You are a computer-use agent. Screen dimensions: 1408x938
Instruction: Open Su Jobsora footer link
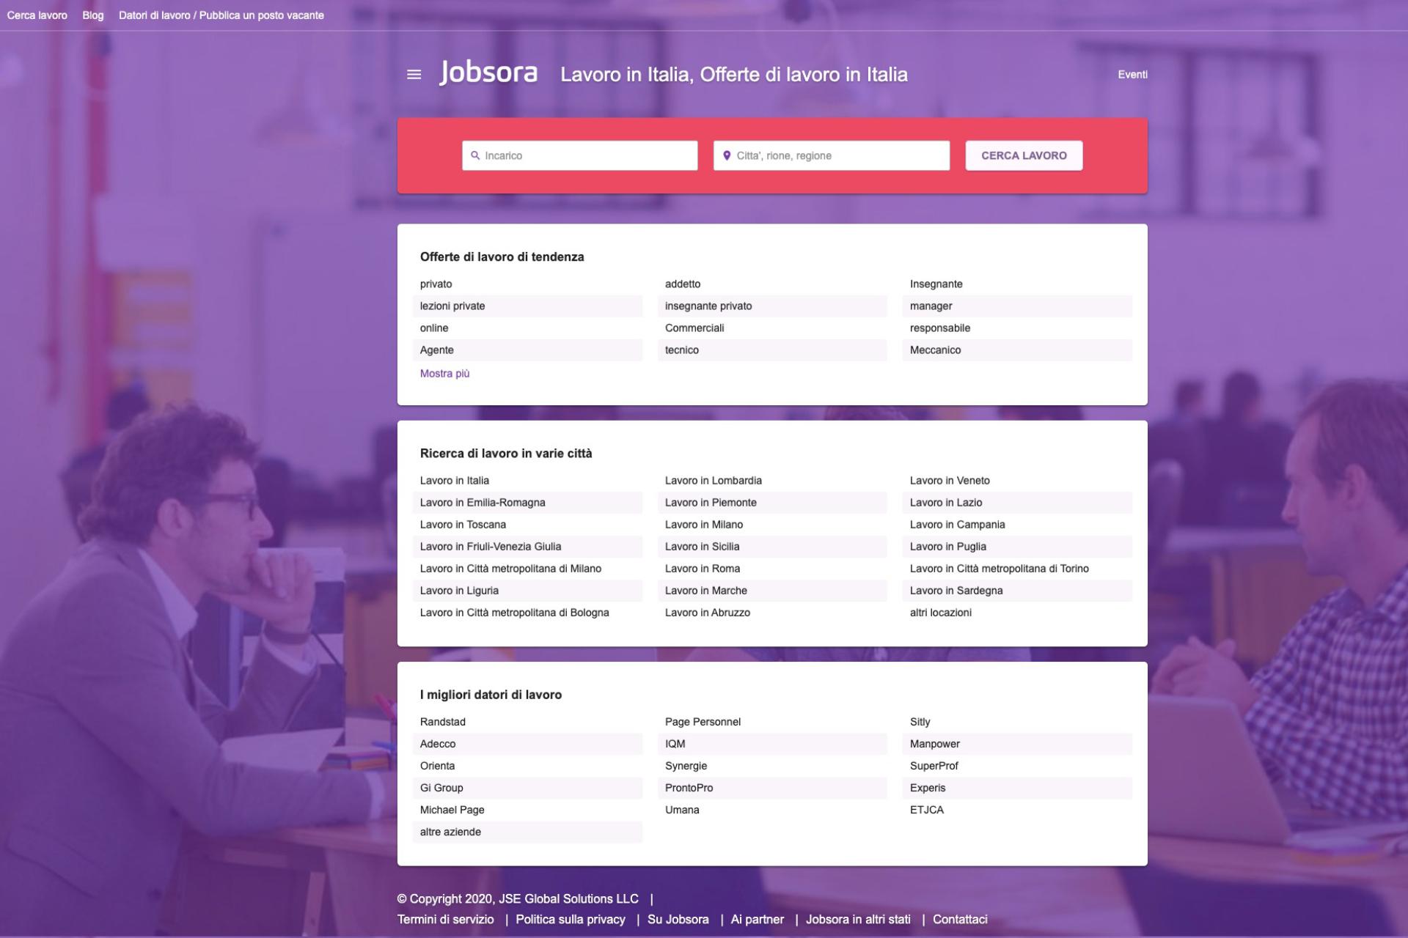coord(678,920)
